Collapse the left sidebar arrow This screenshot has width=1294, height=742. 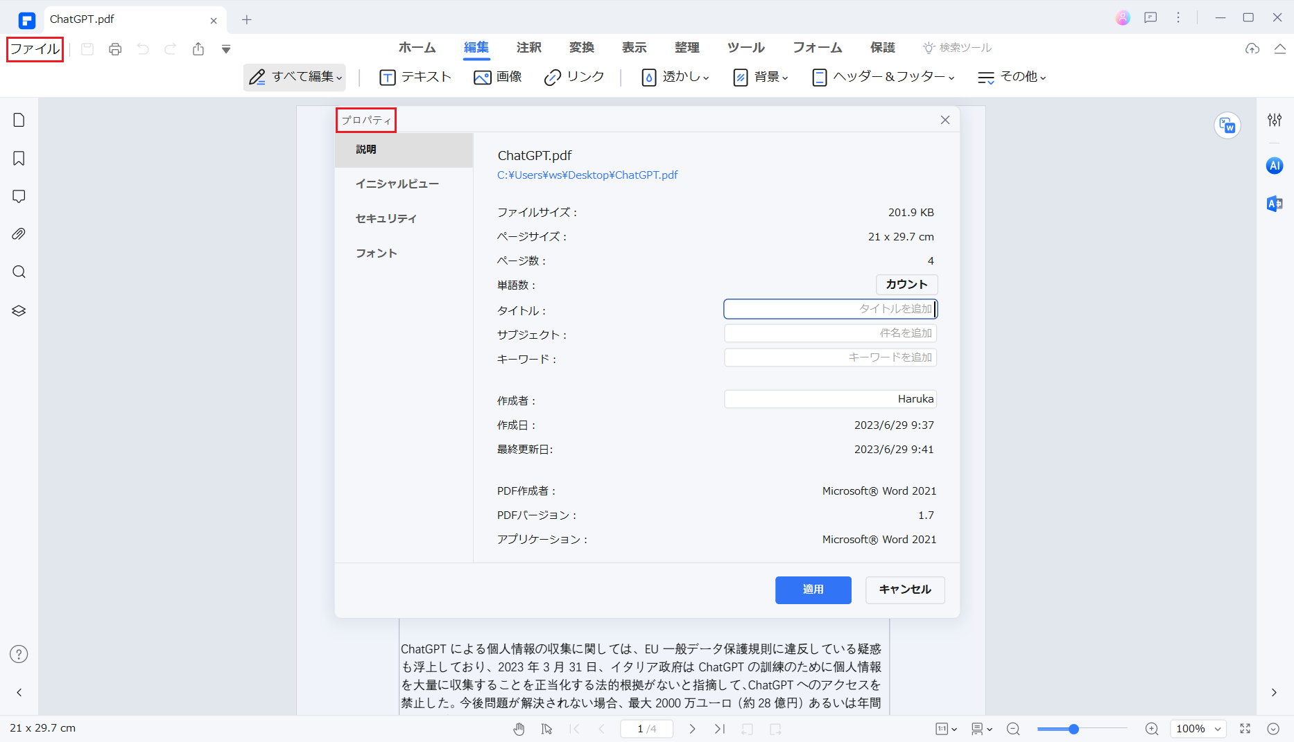point(19,692)
